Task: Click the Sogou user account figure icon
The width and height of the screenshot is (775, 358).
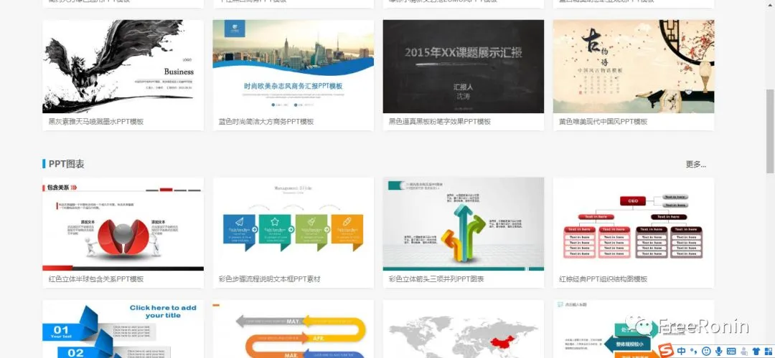Action: pyautogui.click(x=744, y=351)
